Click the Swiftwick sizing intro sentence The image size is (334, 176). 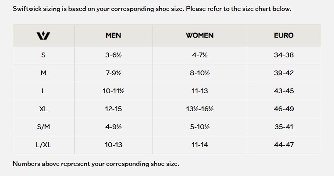(152, 9)
